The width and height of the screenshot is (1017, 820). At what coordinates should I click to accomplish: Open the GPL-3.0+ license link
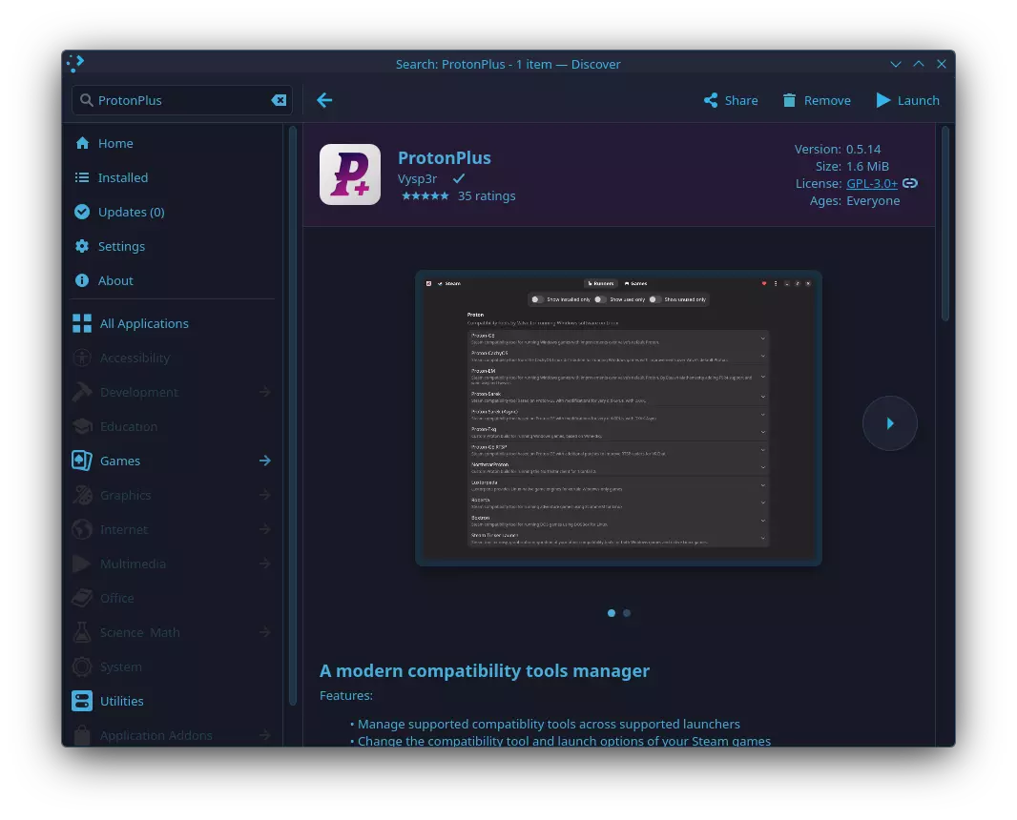pos(872,183)
